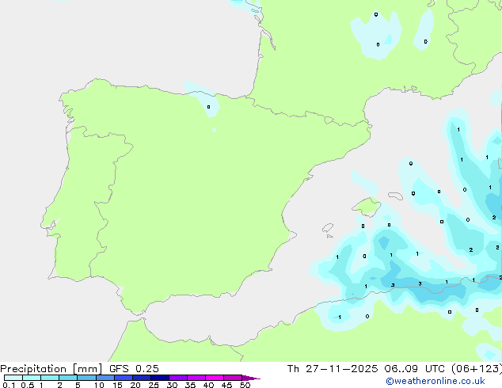The height and width of the screenshot is (388, 502).
Task: Click the 0.5–1 mm legend color swatch
Action: (32, 378)
